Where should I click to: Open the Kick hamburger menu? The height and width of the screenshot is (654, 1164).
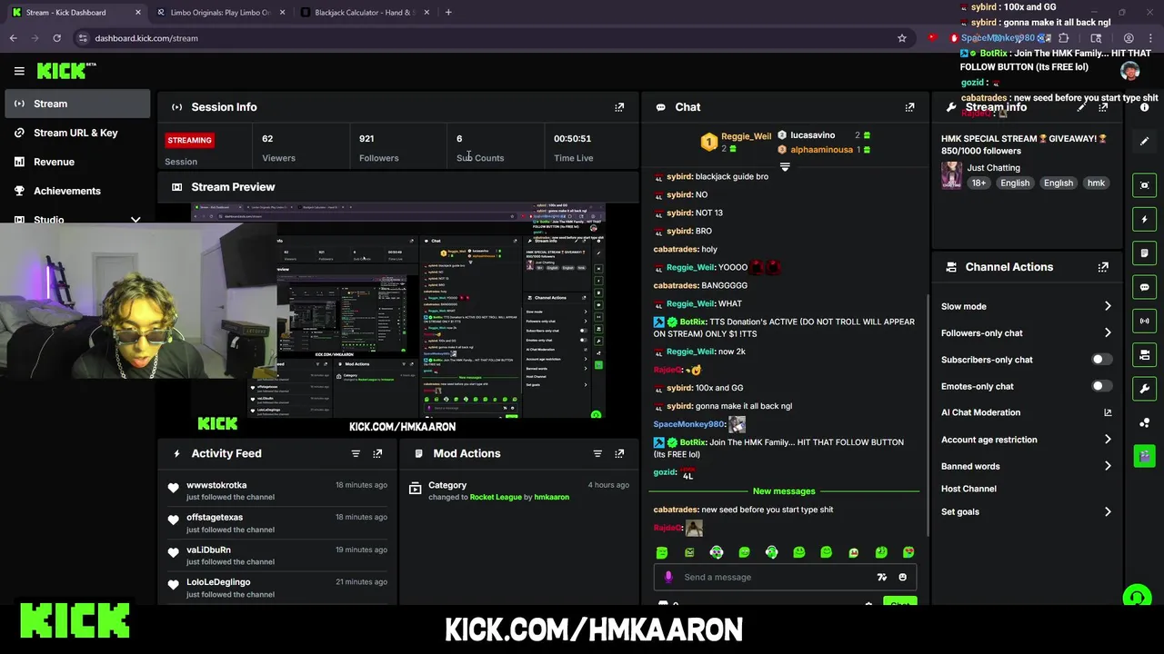19,71
